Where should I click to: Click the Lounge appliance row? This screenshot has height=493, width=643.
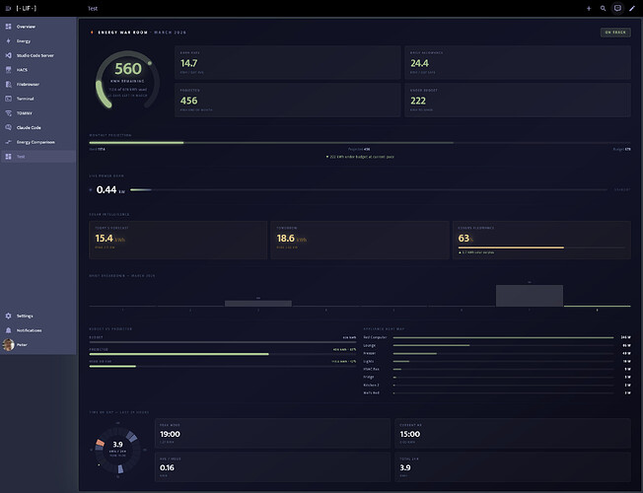coord(497,345)
